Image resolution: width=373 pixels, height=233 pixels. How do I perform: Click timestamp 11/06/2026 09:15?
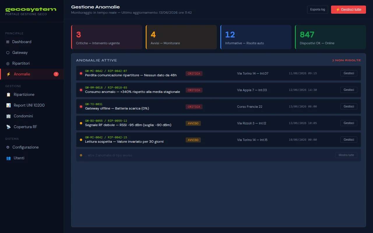coord(303,73)
